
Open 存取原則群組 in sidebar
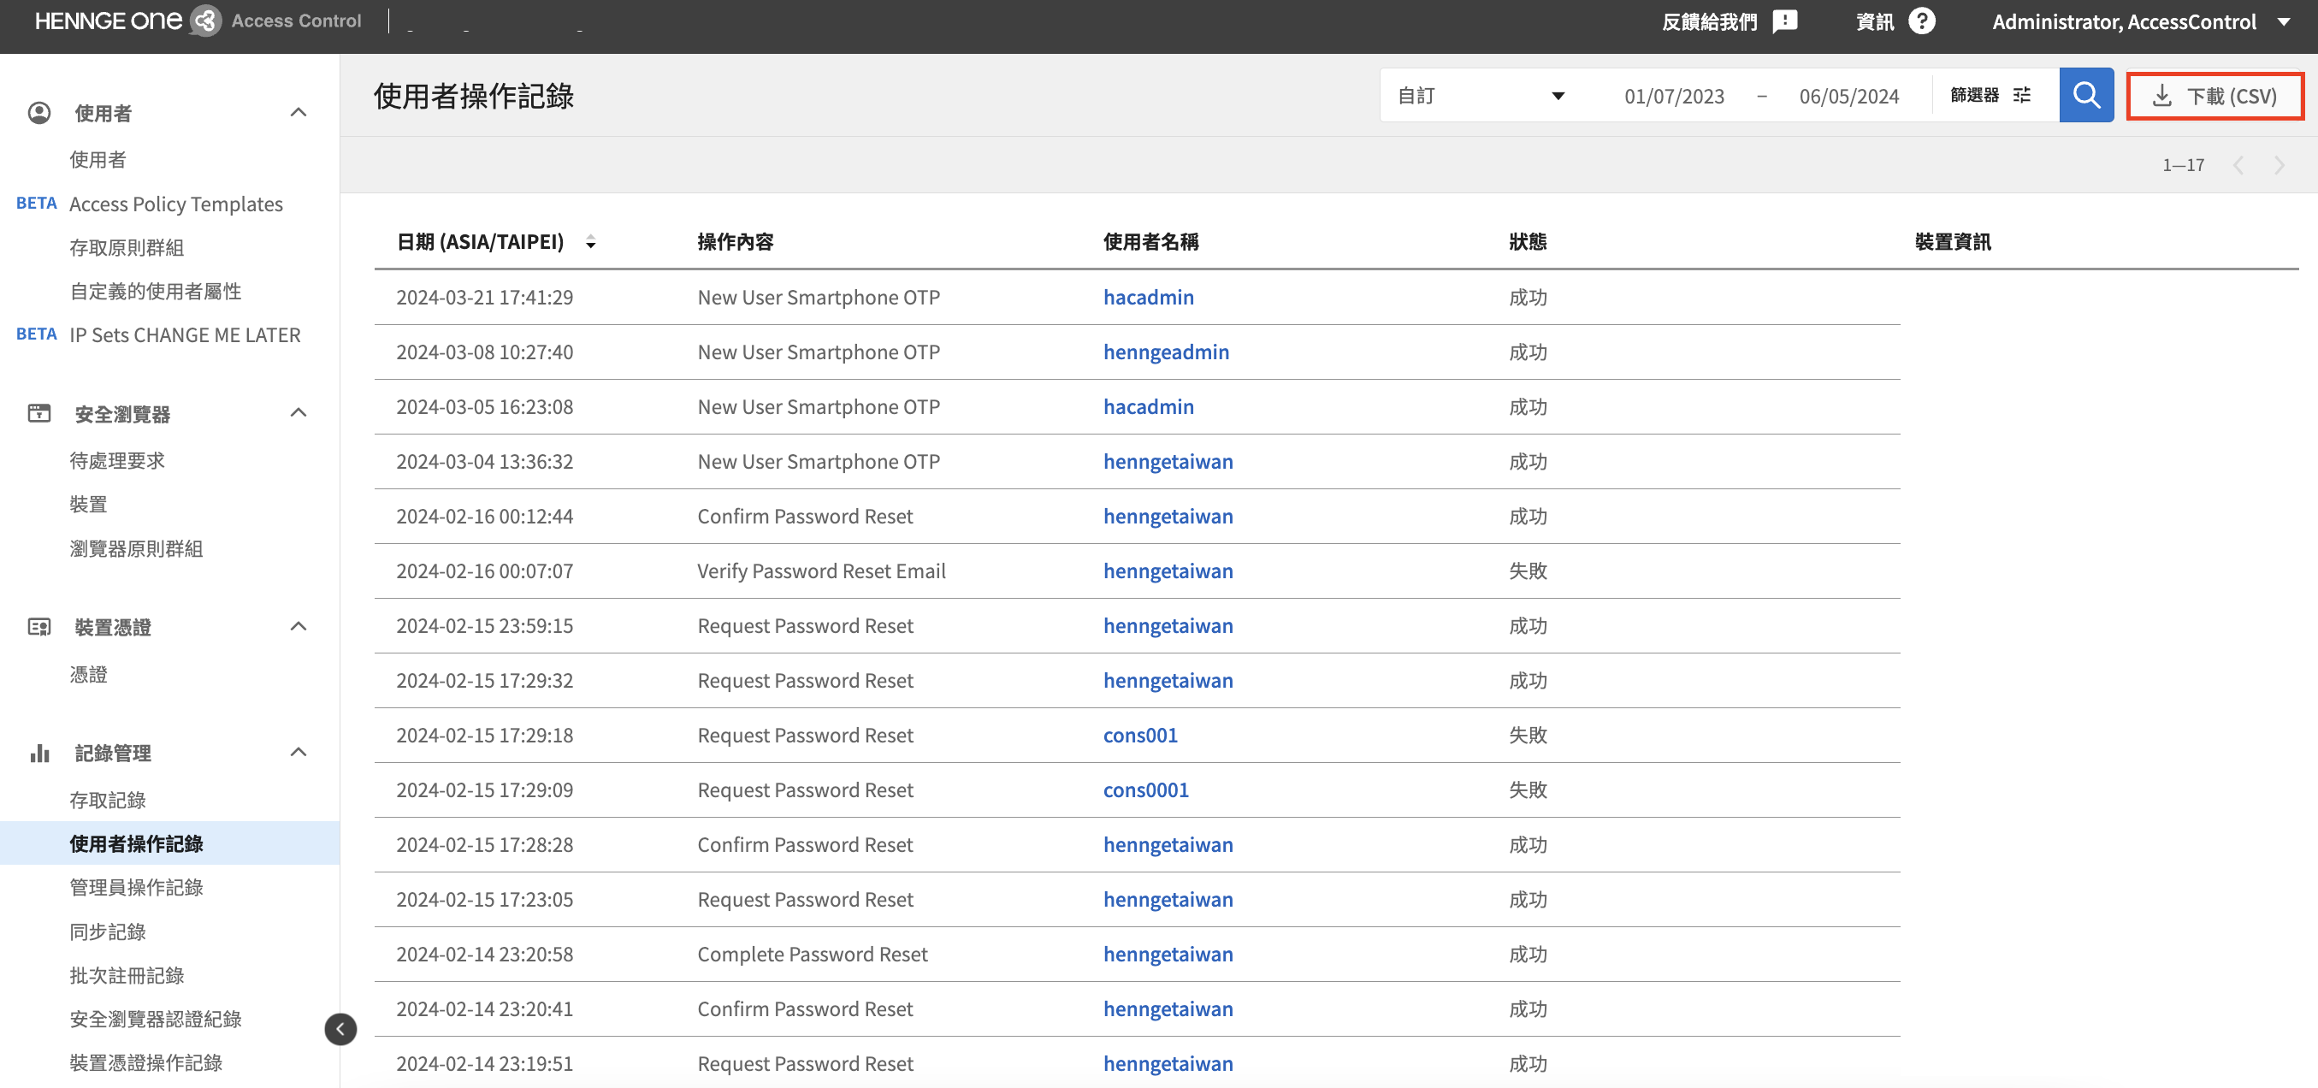pos(127,247)
